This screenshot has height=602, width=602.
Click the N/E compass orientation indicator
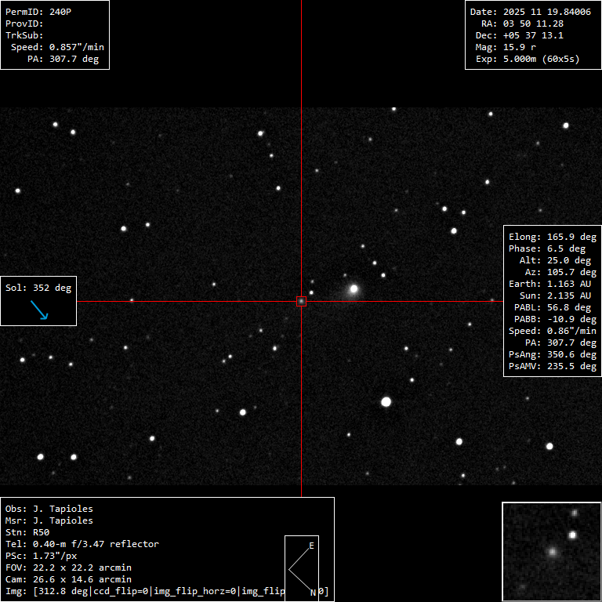click(301, 568)
